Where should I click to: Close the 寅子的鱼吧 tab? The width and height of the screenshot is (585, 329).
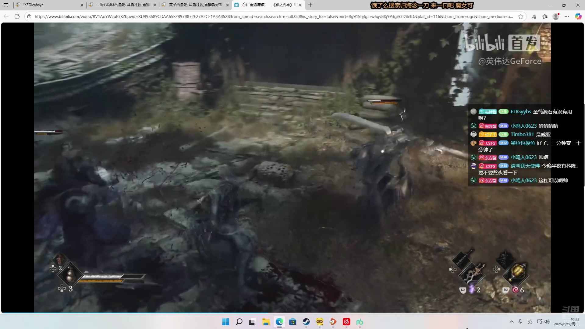coord(227,5)
